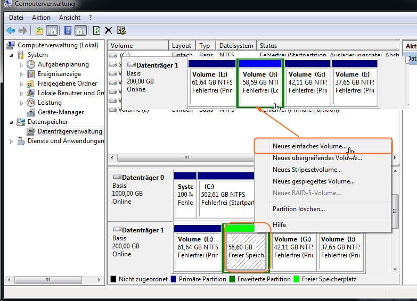Click the Geräte-Manager device icon
The height and width of the screenshot is (301, 417).
pyautogui.click(x=31, y=112)
